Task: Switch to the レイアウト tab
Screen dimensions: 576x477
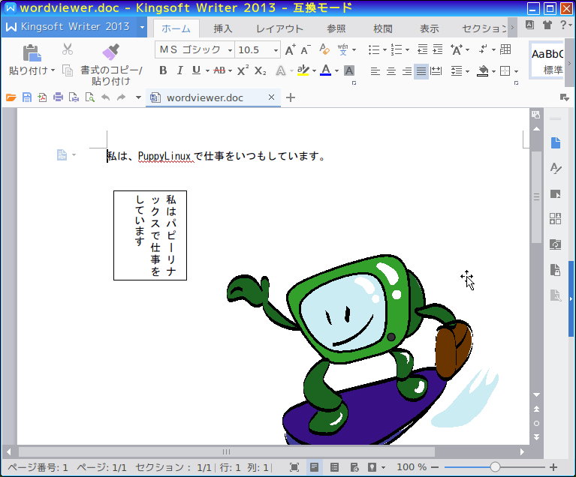Action: click(x=279, y=28)
